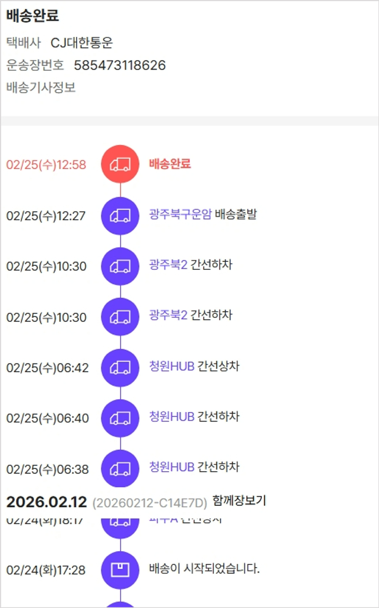Click order number 20260212-C14E7D

click(x=150, y=503)
